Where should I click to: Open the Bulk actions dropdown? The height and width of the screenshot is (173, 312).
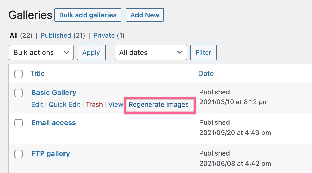coord(41,52)
